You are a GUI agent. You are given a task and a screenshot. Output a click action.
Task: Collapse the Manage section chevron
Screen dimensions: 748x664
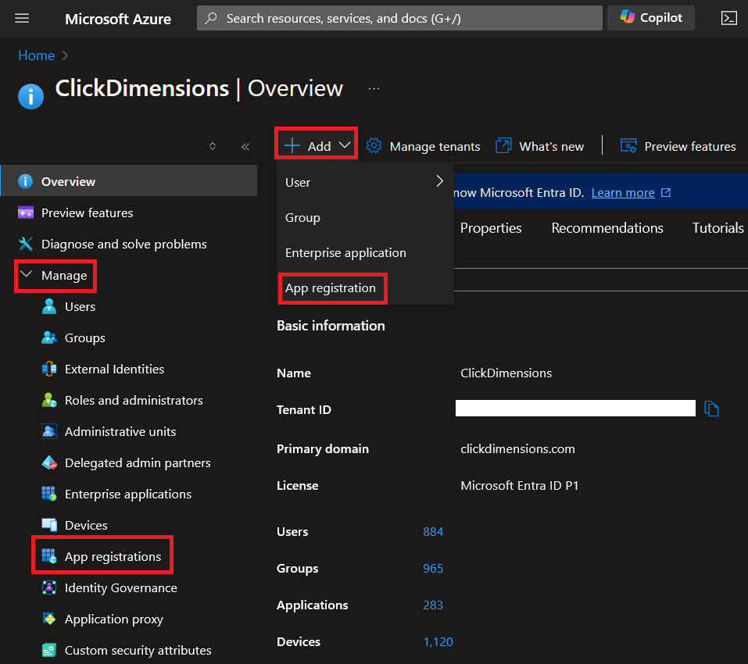27,274
